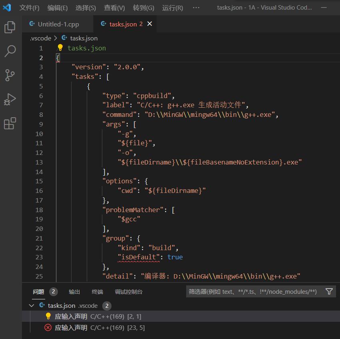Open the overflow menu (…) in menu bar
The width and height of the screenshot is (340, 339).
pos(196,8)
